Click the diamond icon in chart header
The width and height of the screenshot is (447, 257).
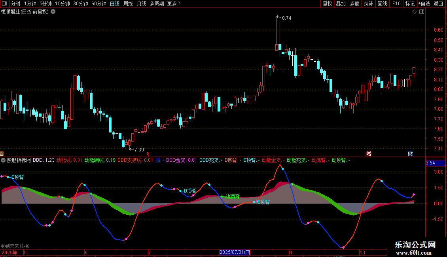(415, 12)
